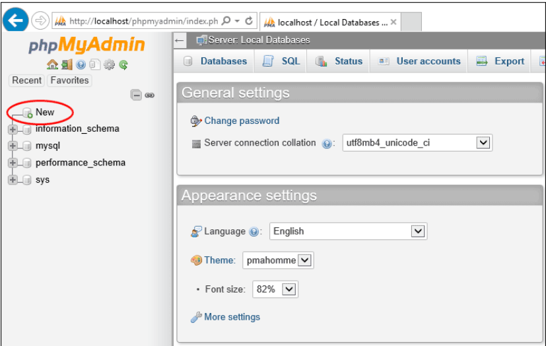Expand the sys database node
The width and height of the screenshot is (546, 346).
pos(13,180)
